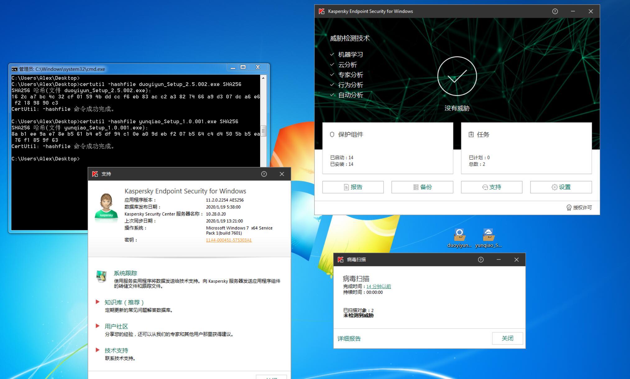Open help in Kaspersky main window
This screenshot has width=630, height=379.
555,11
